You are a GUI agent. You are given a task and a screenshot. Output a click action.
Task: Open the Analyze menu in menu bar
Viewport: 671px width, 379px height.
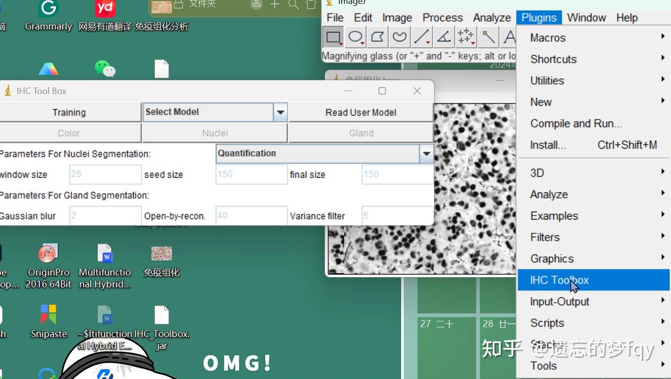[492, 18]
